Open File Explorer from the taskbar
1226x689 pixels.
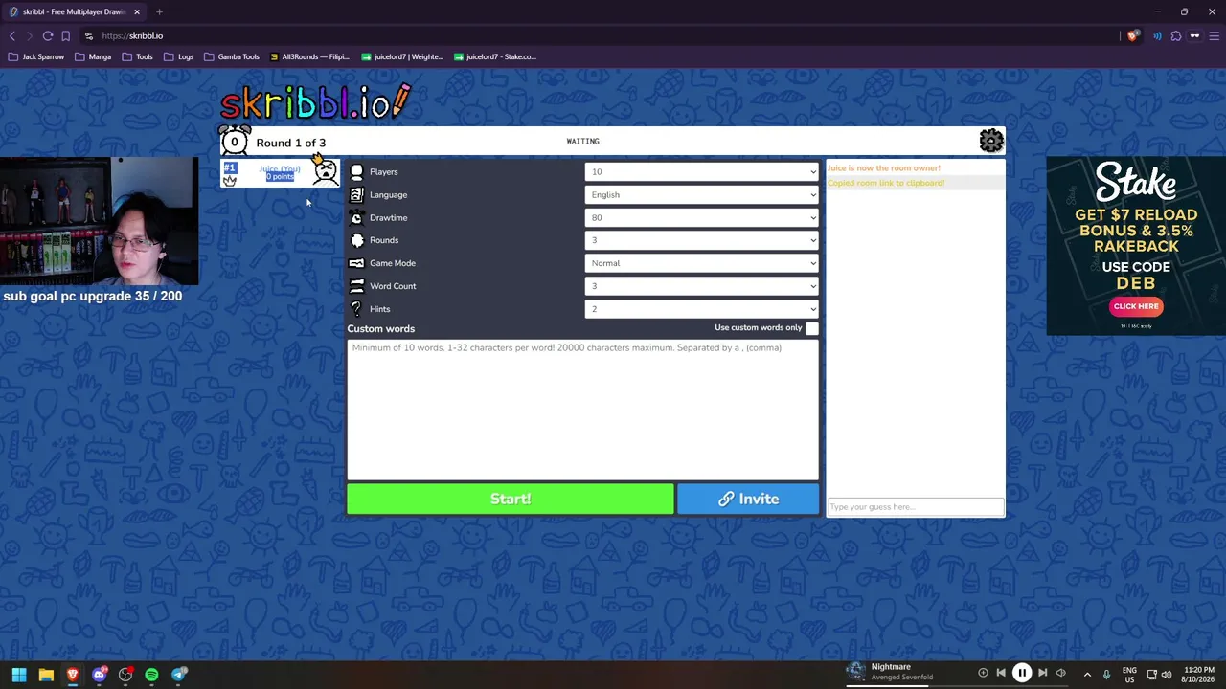click(x=46, y=675)
